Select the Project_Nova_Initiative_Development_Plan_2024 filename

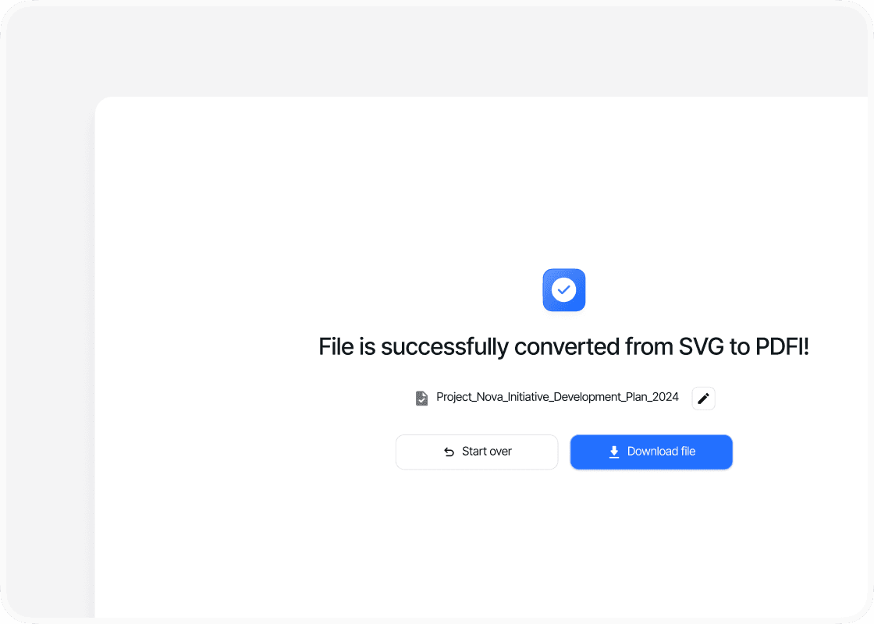point(557,397)
